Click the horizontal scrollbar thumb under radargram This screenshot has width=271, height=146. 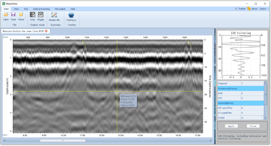point(63,141)
